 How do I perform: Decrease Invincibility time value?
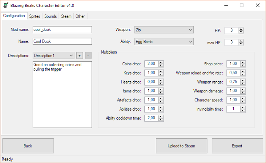pyautogui.click(x=243, y=111)
